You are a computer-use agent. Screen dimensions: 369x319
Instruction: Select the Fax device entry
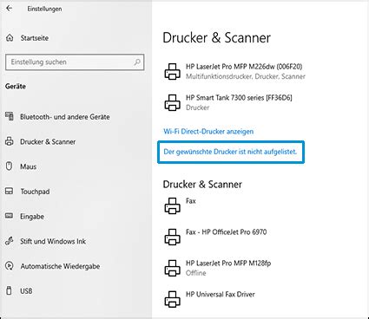pos(191,201)
